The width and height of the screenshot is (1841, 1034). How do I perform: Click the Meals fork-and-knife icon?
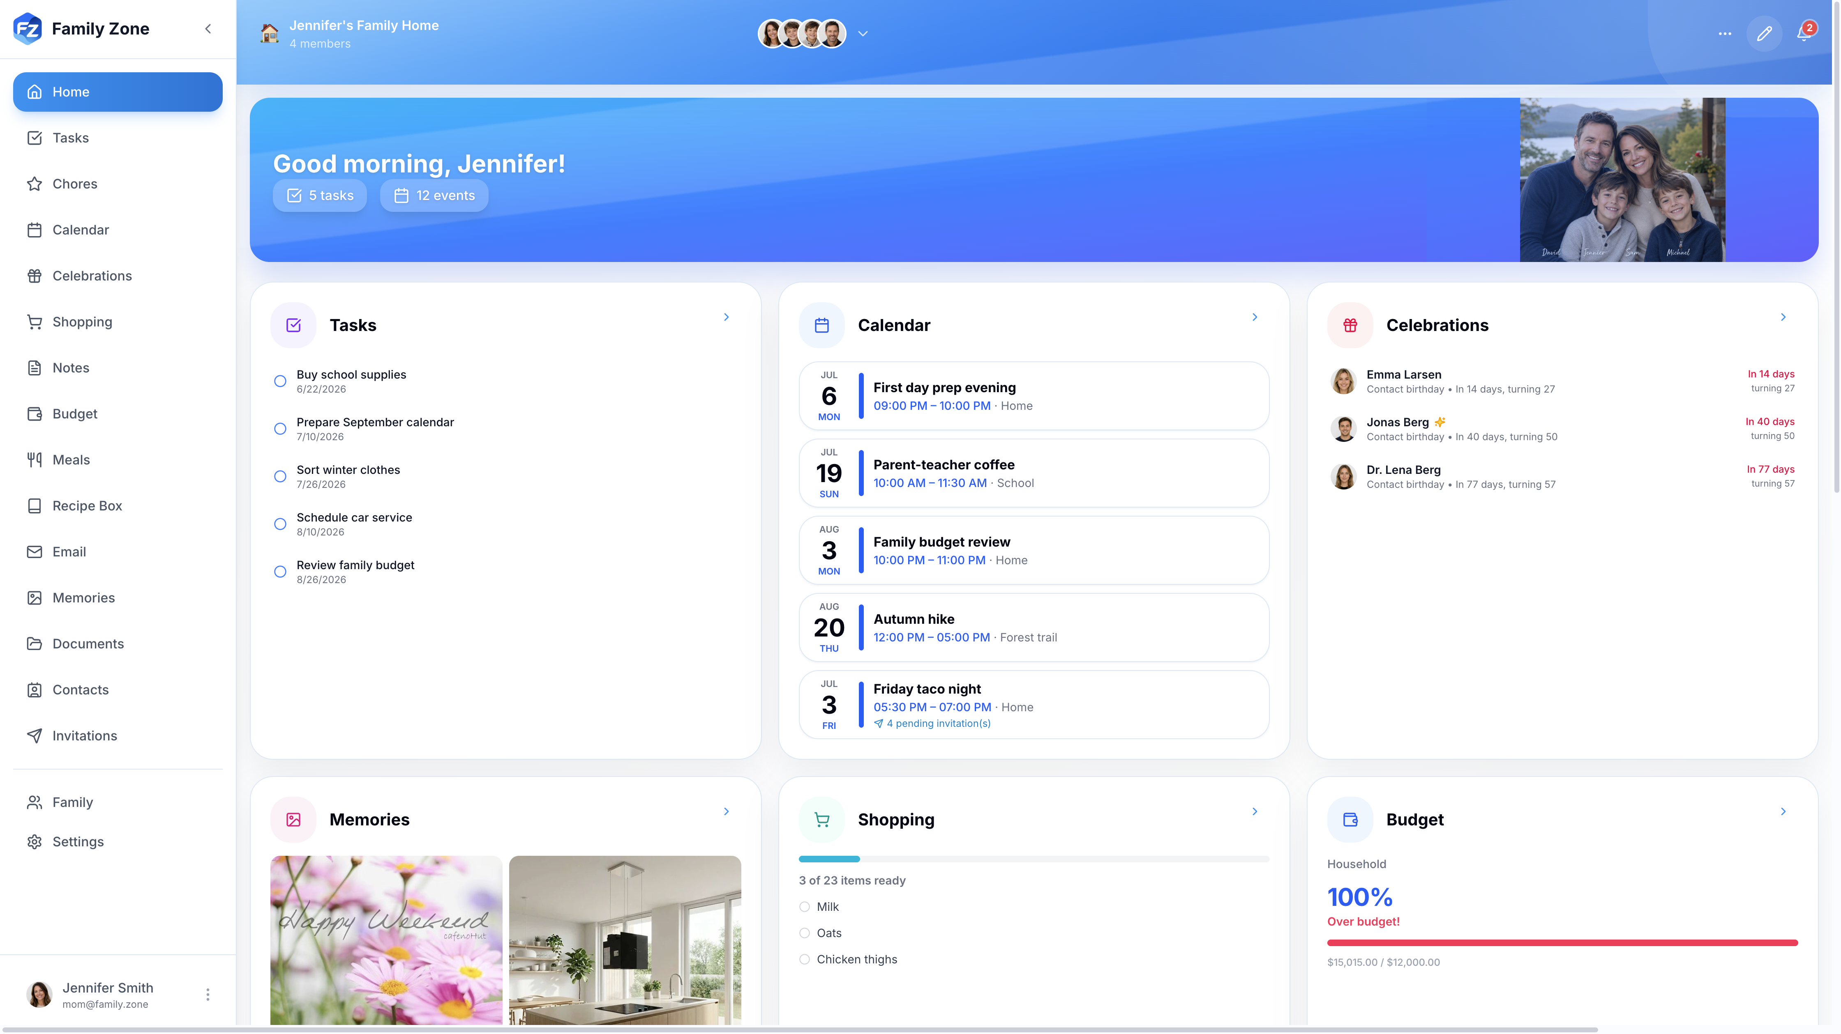[34, 460]
